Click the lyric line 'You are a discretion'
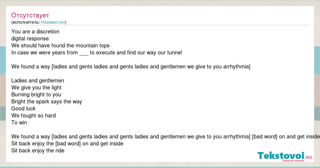The width and height of the screenshot is (320, 168). coord(35,31)
